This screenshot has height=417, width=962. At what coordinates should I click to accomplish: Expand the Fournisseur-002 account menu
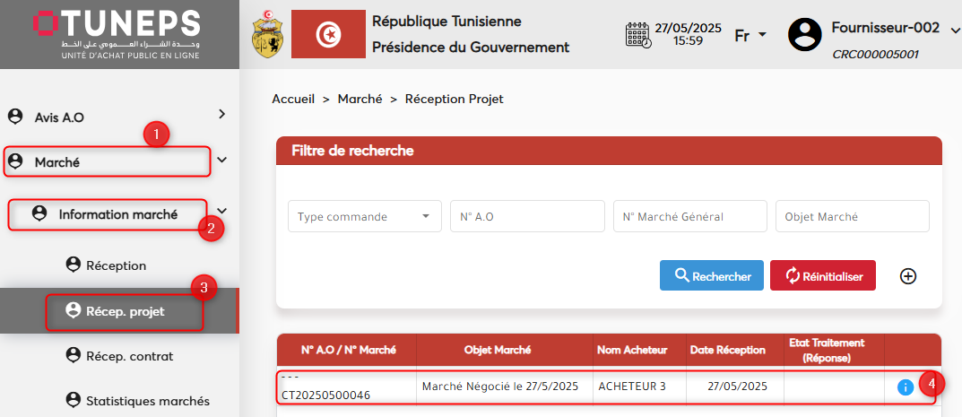[953, 29]
